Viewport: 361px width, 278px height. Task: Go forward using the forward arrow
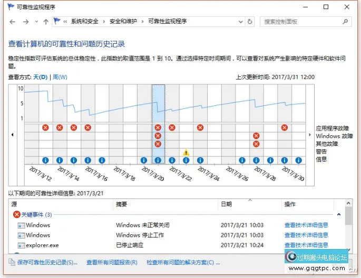26,22
